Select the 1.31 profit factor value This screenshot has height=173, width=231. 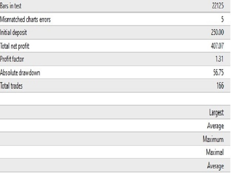219,59
